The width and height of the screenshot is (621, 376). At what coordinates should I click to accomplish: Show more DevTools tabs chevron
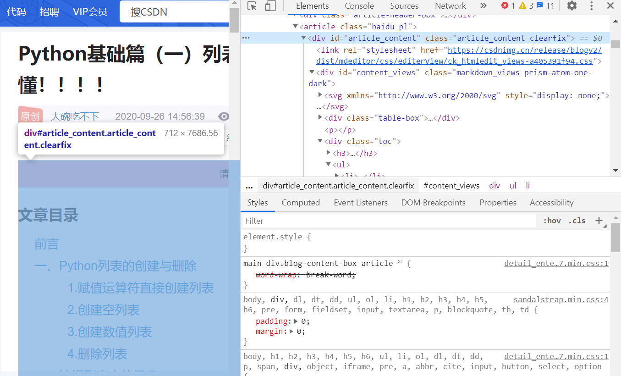pyautogui.click(x=484, y=6)
